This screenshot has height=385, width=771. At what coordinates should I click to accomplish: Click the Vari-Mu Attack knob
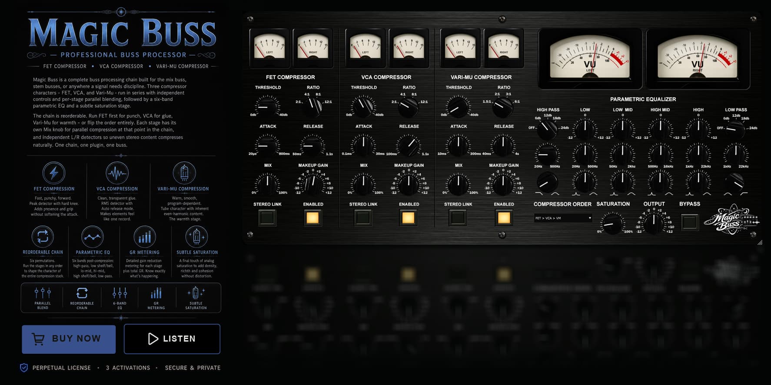(458, 145)
